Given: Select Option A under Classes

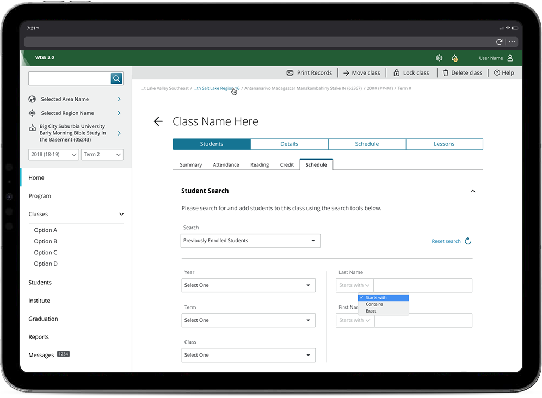Looking at the screenshot, I should 45,230.
